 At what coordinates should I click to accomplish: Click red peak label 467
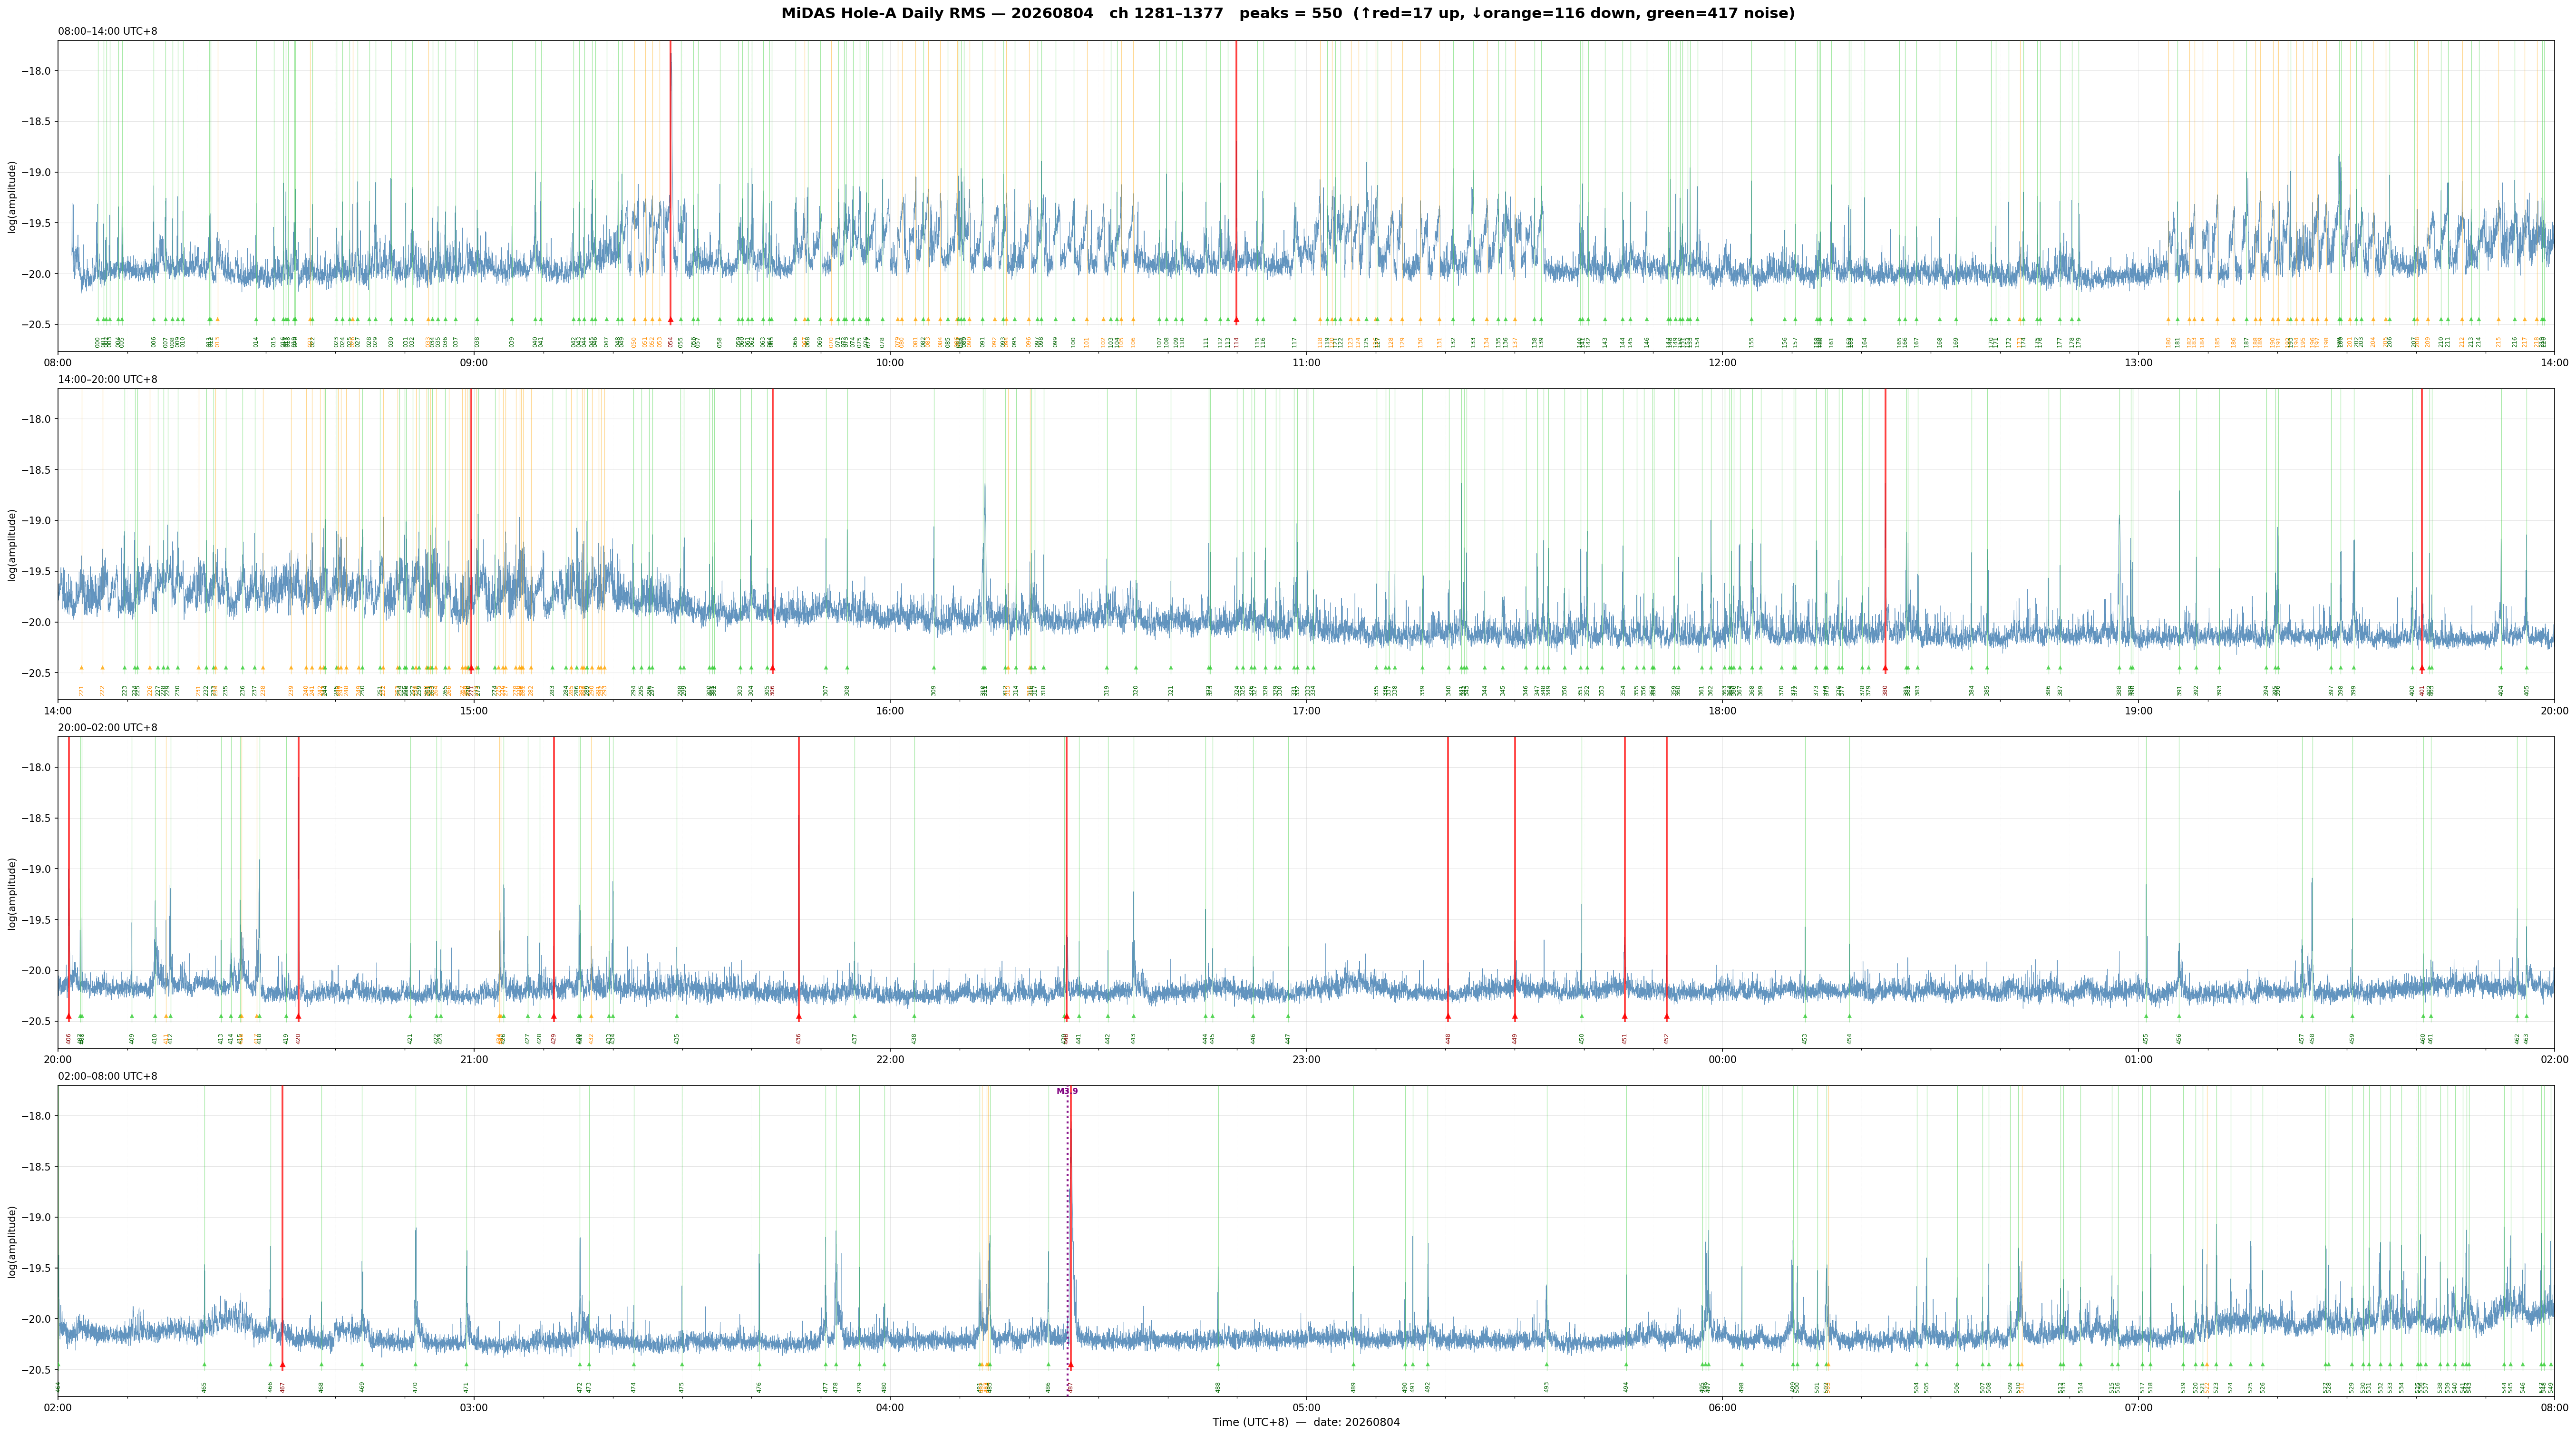coord(282,1387)
